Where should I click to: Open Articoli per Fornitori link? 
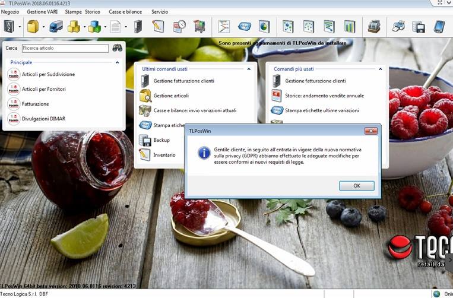[43, 89]
